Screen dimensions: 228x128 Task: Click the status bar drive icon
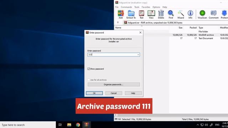pos(116,119)
